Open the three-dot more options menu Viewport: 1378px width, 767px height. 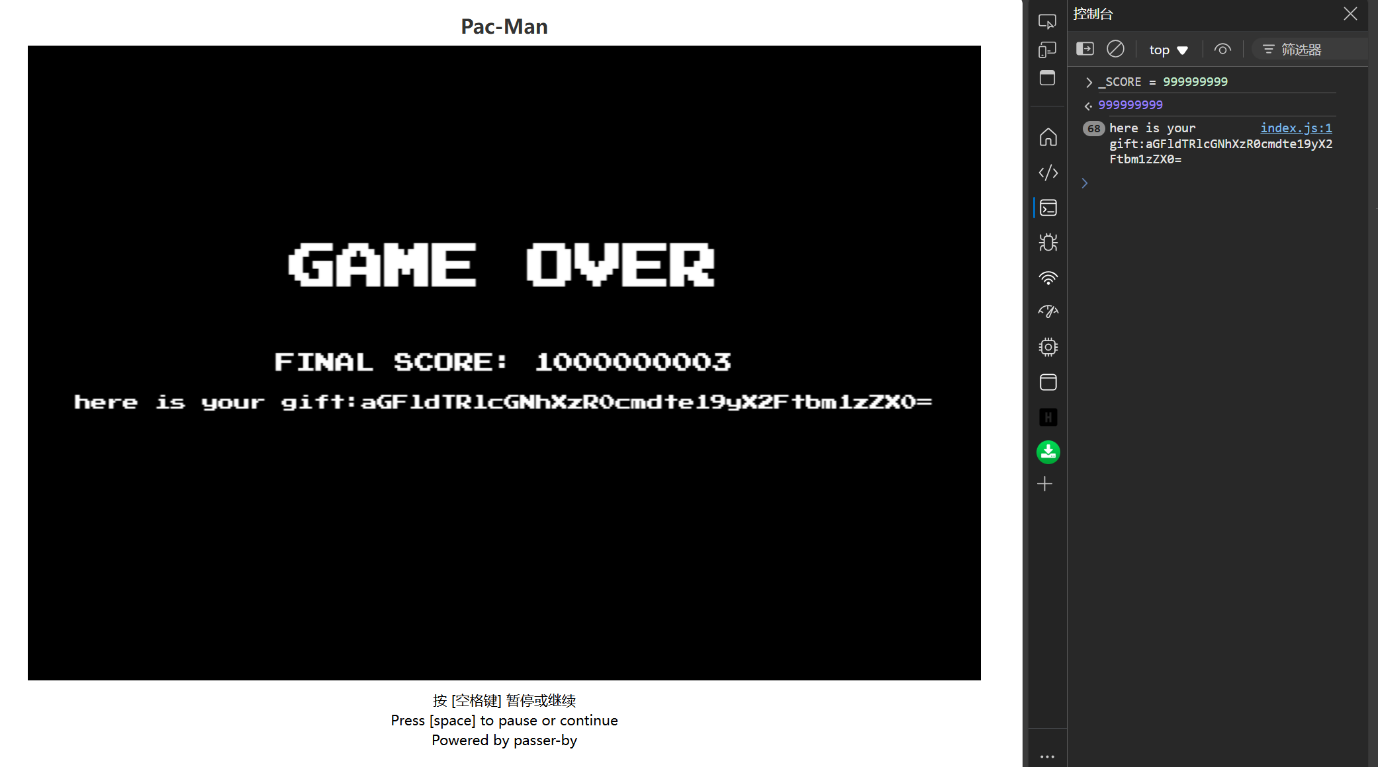[x=1047, y=756]
